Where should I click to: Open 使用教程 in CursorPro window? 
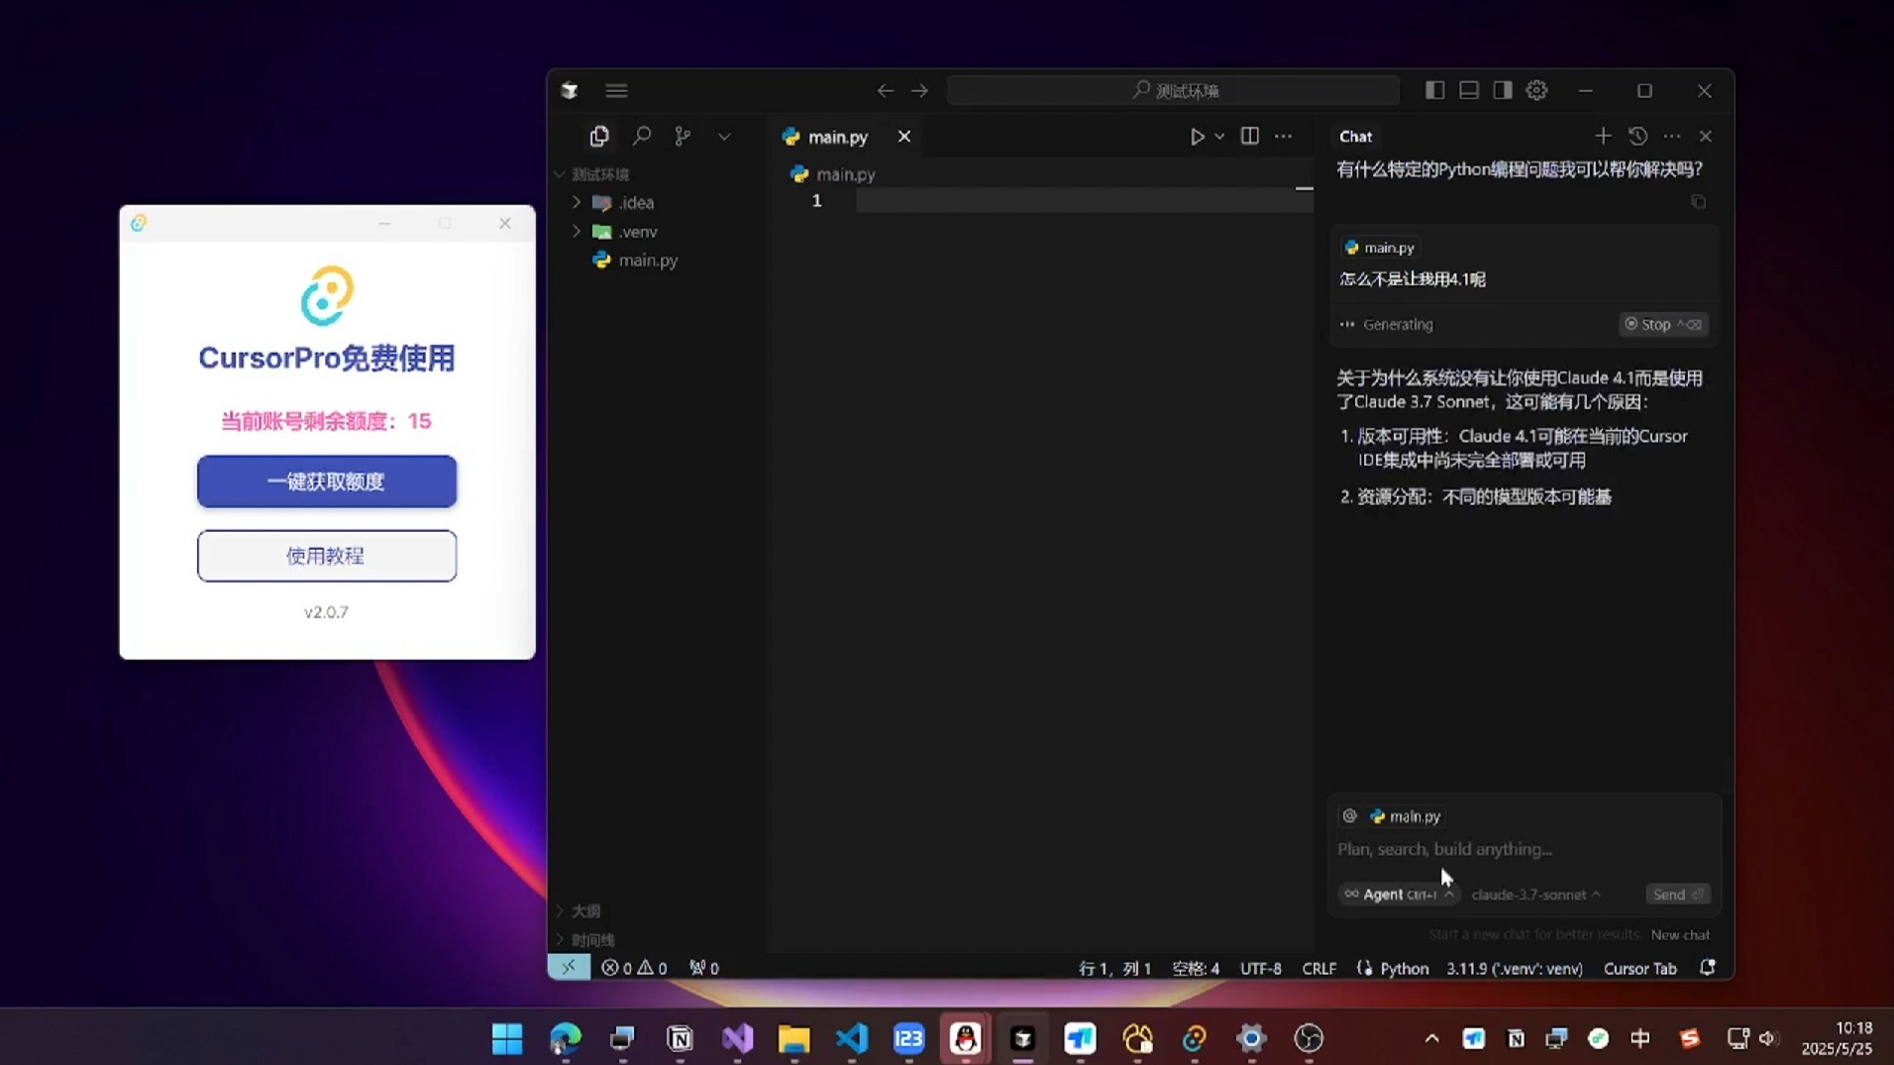coord(327,556)
